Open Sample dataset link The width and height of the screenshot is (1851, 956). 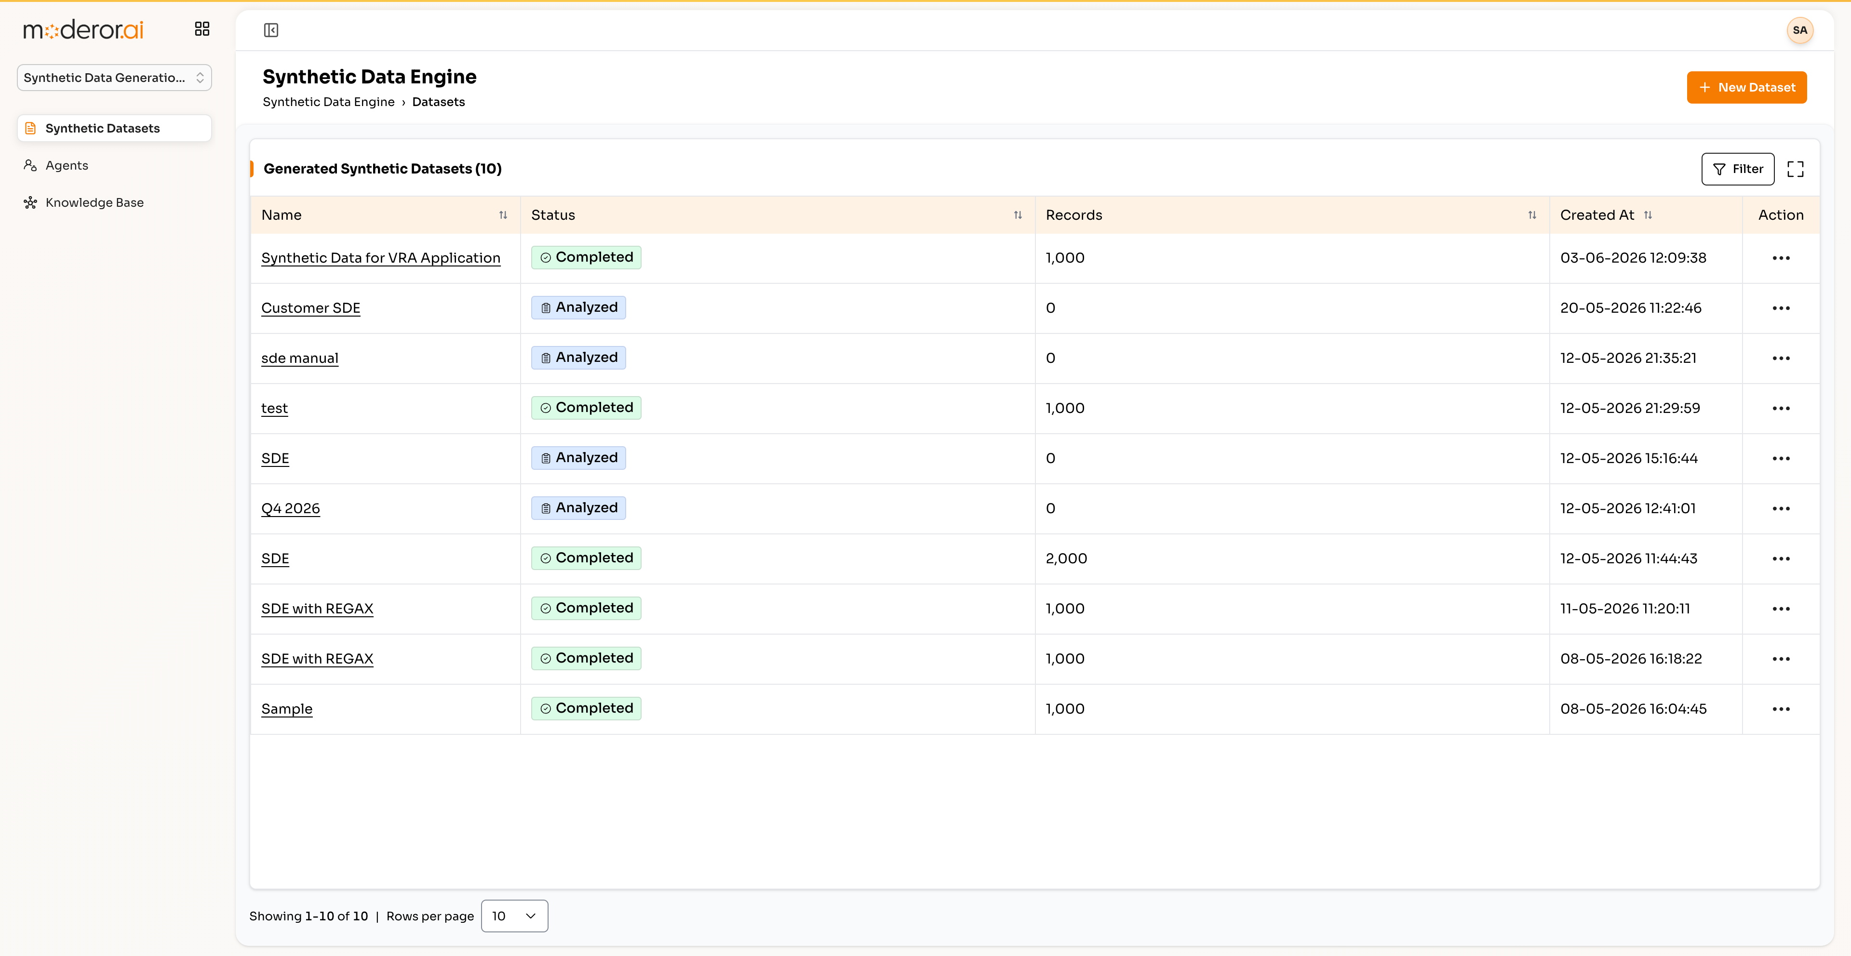[287, 709]
